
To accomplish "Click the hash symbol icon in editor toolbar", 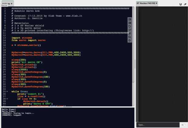I will point(129,33).
